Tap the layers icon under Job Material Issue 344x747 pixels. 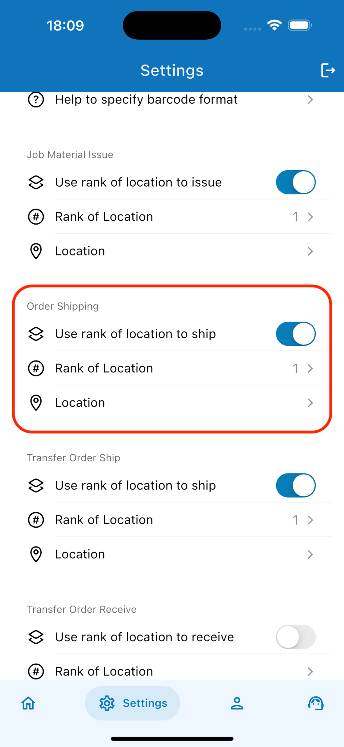click(x=36, y=182)
